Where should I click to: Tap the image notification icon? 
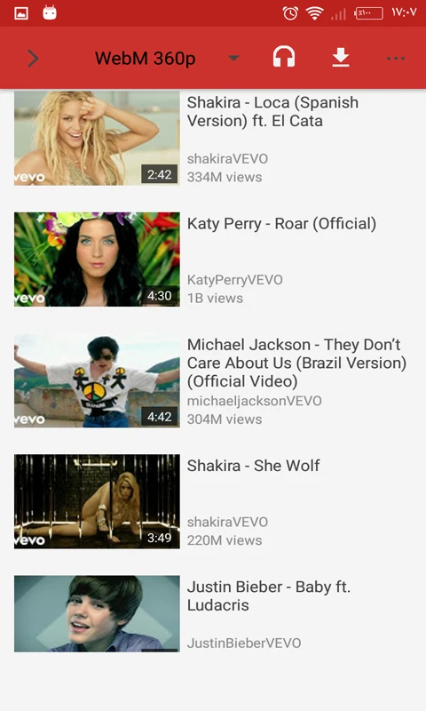pos(21,13)
